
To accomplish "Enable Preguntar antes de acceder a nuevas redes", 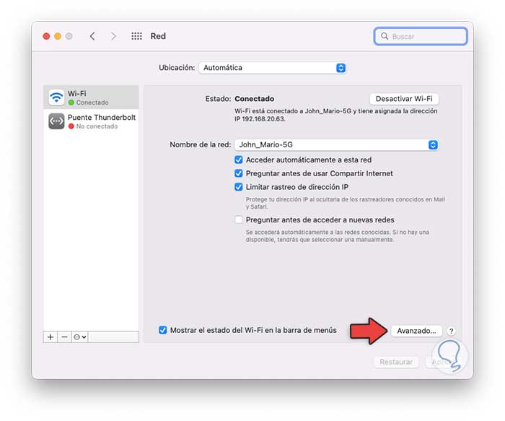I will 238,220.
